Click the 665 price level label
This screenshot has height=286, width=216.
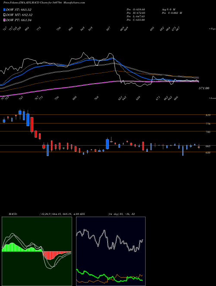click(x=208, y=146)
